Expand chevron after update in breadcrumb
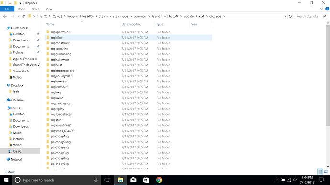Screen dimensions: 330x185 [x=196, y=16]
